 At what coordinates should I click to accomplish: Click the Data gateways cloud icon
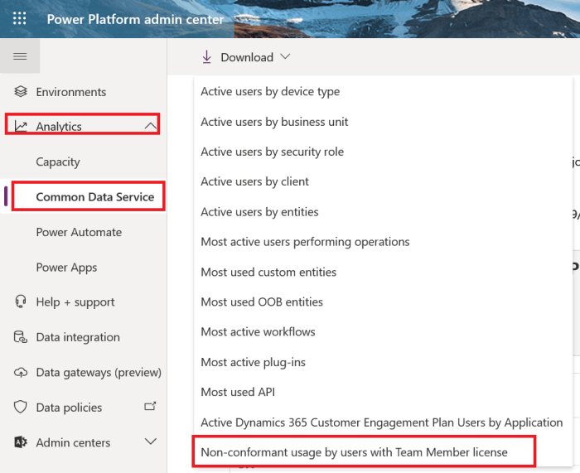(x=21, y=373)
